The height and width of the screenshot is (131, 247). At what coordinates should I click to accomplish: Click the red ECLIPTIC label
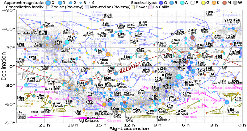(x=130, y=68)
